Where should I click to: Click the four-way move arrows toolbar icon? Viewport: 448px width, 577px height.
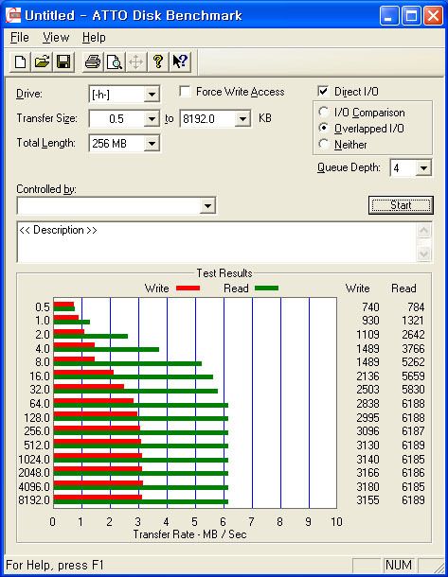click(136, 61)
